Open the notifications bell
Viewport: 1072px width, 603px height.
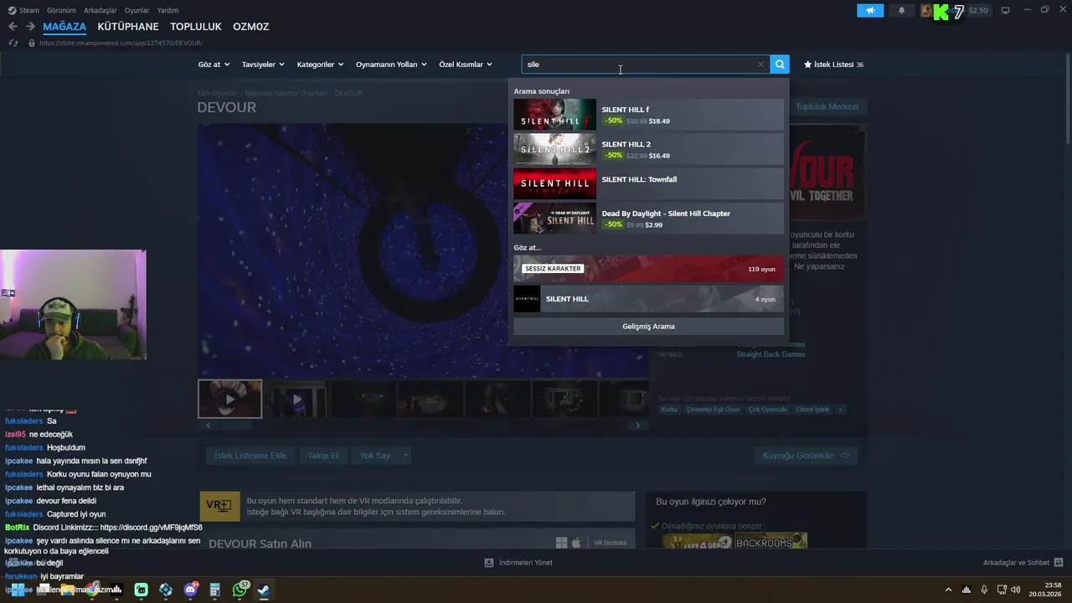(901, 10)
